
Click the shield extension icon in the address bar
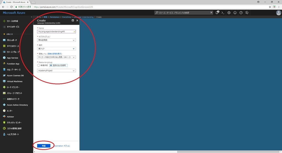click(x=274, y=7)
